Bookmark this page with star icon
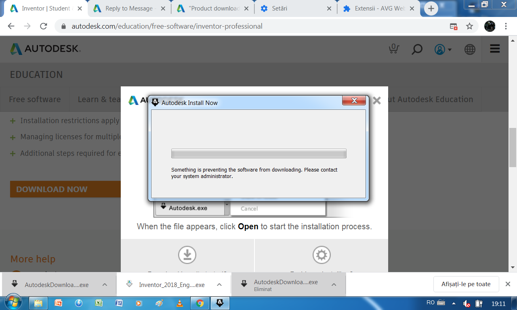Viewport: 517px width, 310px height. click(469, 26)
